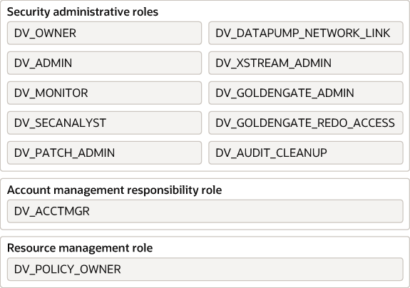Select the DV_ACCTMGR role box

pos(205,211)
